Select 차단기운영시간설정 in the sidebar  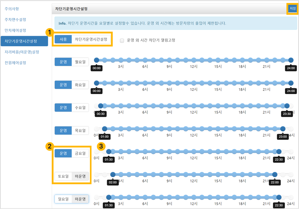click(24, 41)
